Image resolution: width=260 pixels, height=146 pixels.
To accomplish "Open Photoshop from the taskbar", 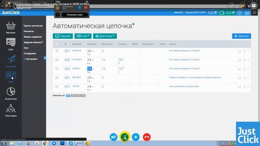I will tap(62, 143).
